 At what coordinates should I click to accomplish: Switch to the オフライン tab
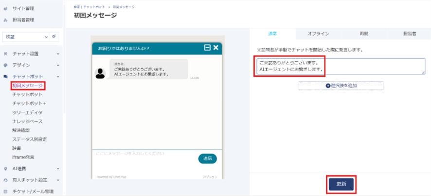(318, 34)
